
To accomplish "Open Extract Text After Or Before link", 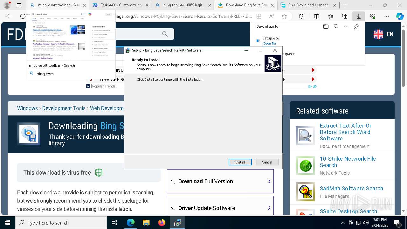I will (x=346, y=132).
